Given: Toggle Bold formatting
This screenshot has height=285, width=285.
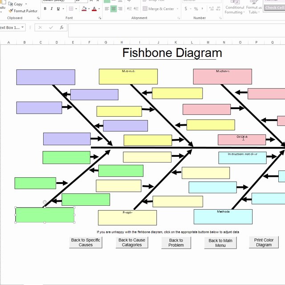Looking at the screenshot, I should [x=46, y=9].
